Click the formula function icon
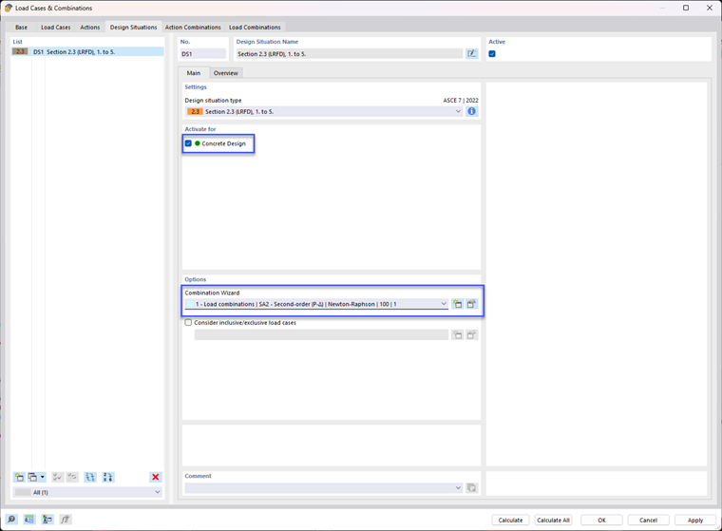Viewport: 722px width, 531px height. (x=65, y=520)
